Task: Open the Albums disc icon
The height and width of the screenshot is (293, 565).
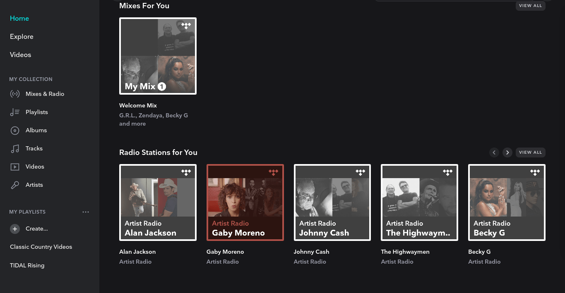Action: (15, 130)
